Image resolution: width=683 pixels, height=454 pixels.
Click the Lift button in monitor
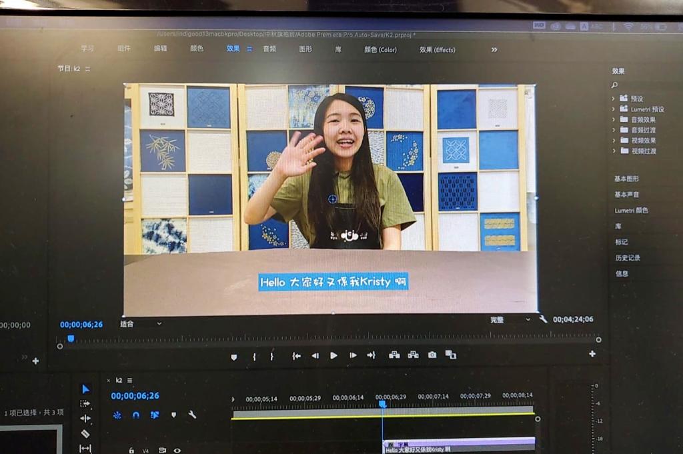pos(394,355)
